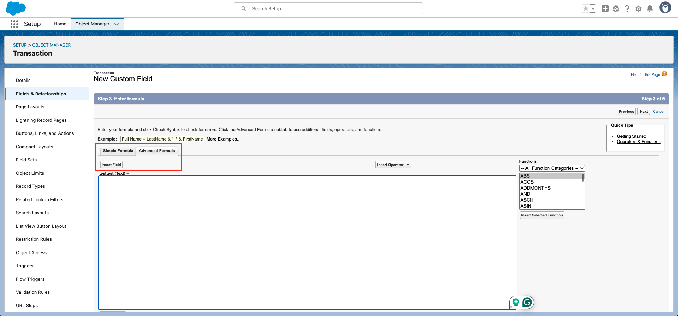
Task: Click the Cancel link
Action: [x=659, y=111]
